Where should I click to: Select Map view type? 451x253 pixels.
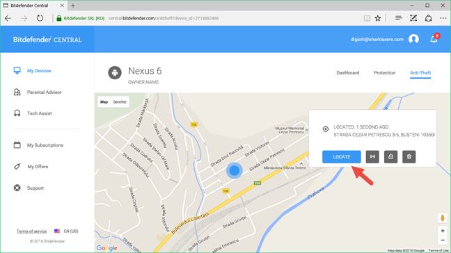click(104, 102)
